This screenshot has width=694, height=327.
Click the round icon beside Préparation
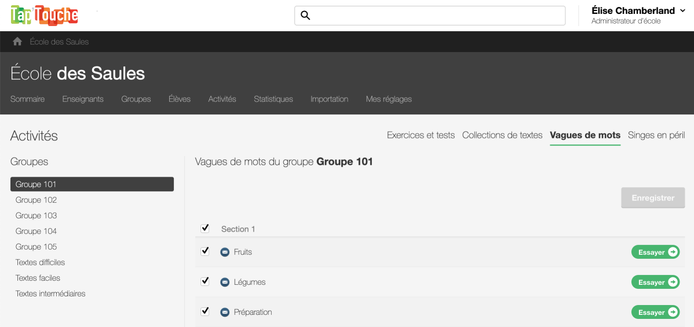coord(225,313)
